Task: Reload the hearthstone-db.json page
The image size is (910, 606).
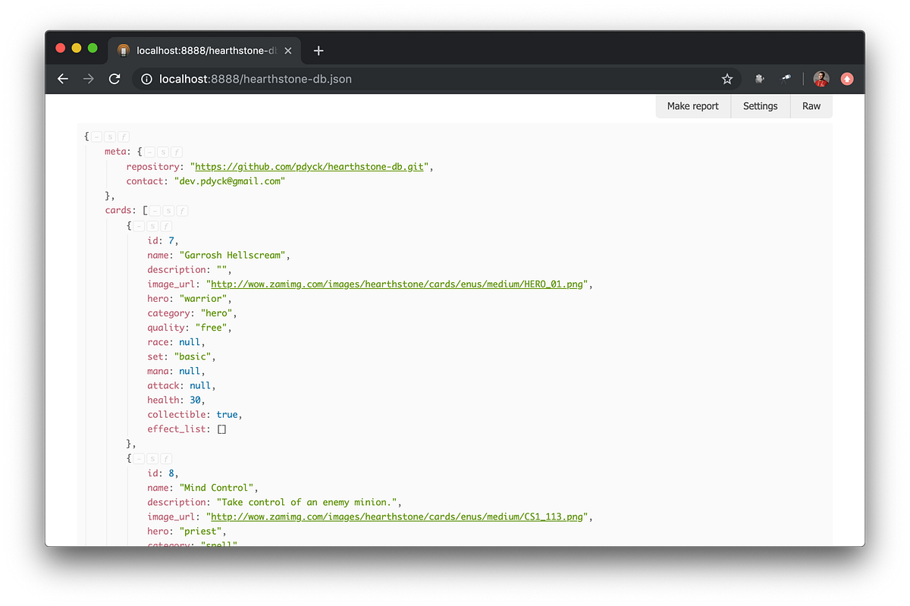Action: (x=115, y=78)
